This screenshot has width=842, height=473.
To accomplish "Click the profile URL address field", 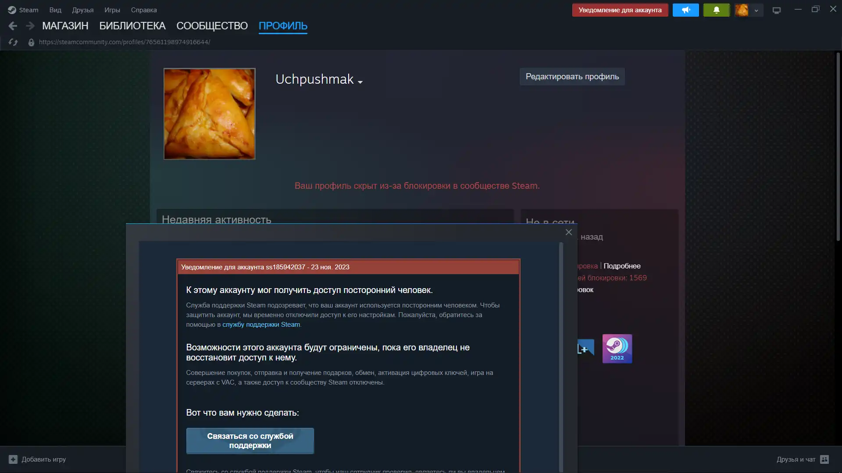I will click(x=125, y=42).
